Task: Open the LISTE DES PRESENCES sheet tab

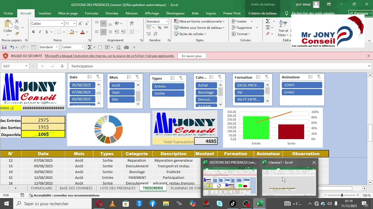Action: (118, 188)
